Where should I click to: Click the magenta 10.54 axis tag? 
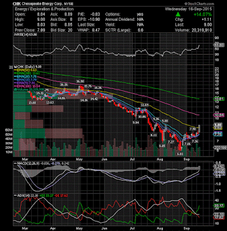pos(219,115)
